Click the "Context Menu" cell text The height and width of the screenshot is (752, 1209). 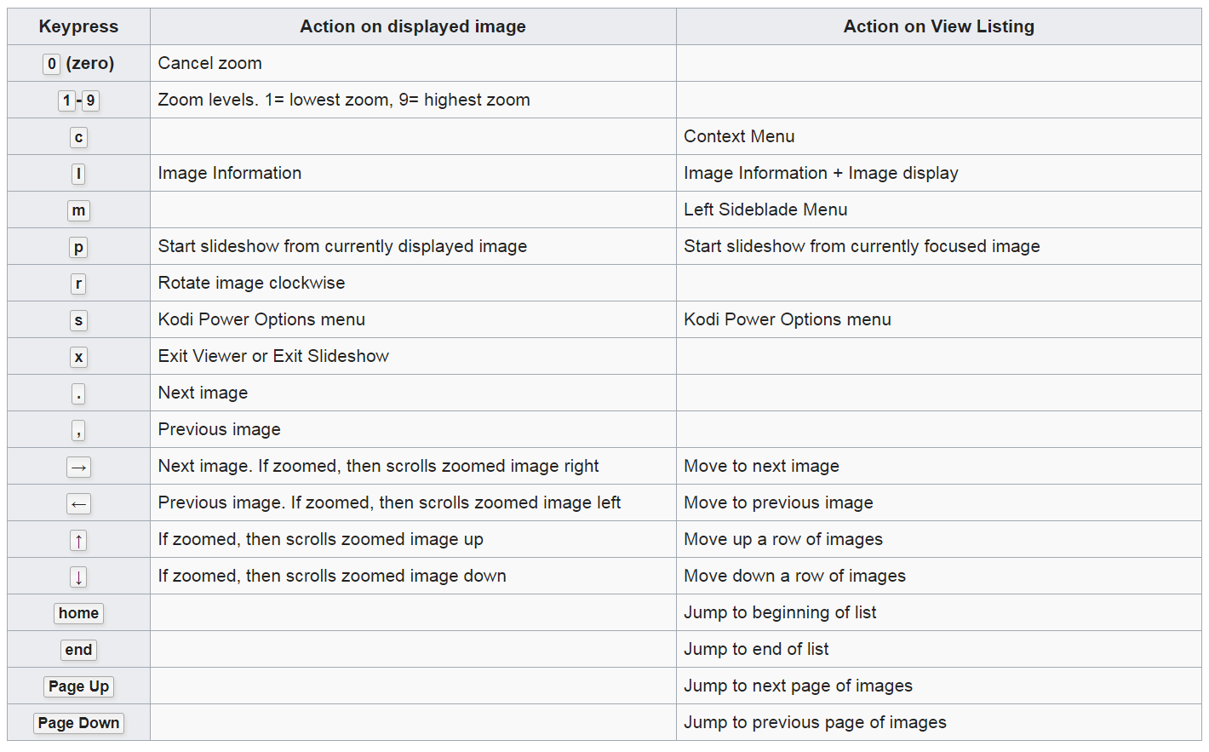739,136
